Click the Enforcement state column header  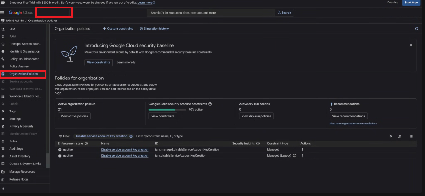[x=71, y=143]
